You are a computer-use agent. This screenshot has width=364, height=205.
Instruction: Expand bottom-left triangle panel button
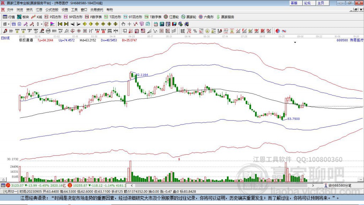pyautogui.click(x=3, y=179)
